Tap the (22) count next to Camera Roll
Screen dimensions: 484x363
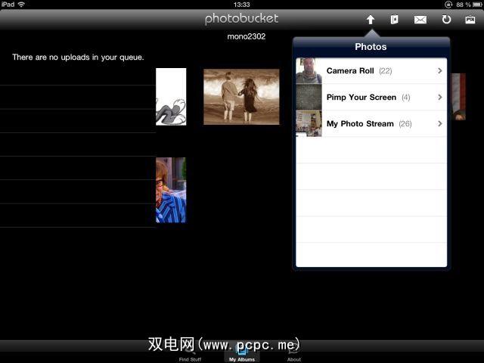(x=386, y=71)
